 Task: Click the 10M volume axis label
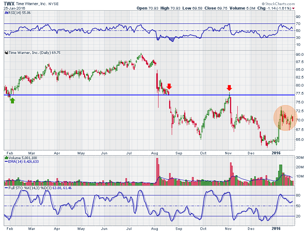pyautogui.click(x=300, y=176)
